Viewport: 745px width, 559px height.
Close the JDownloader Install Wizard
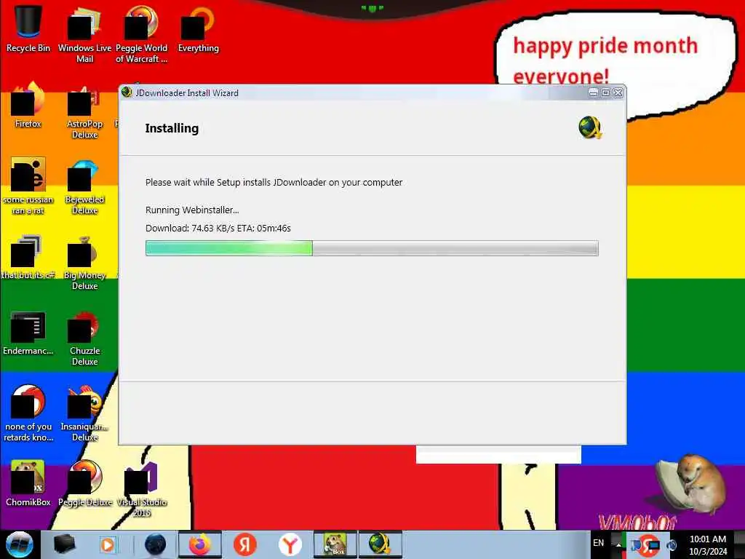618,93
